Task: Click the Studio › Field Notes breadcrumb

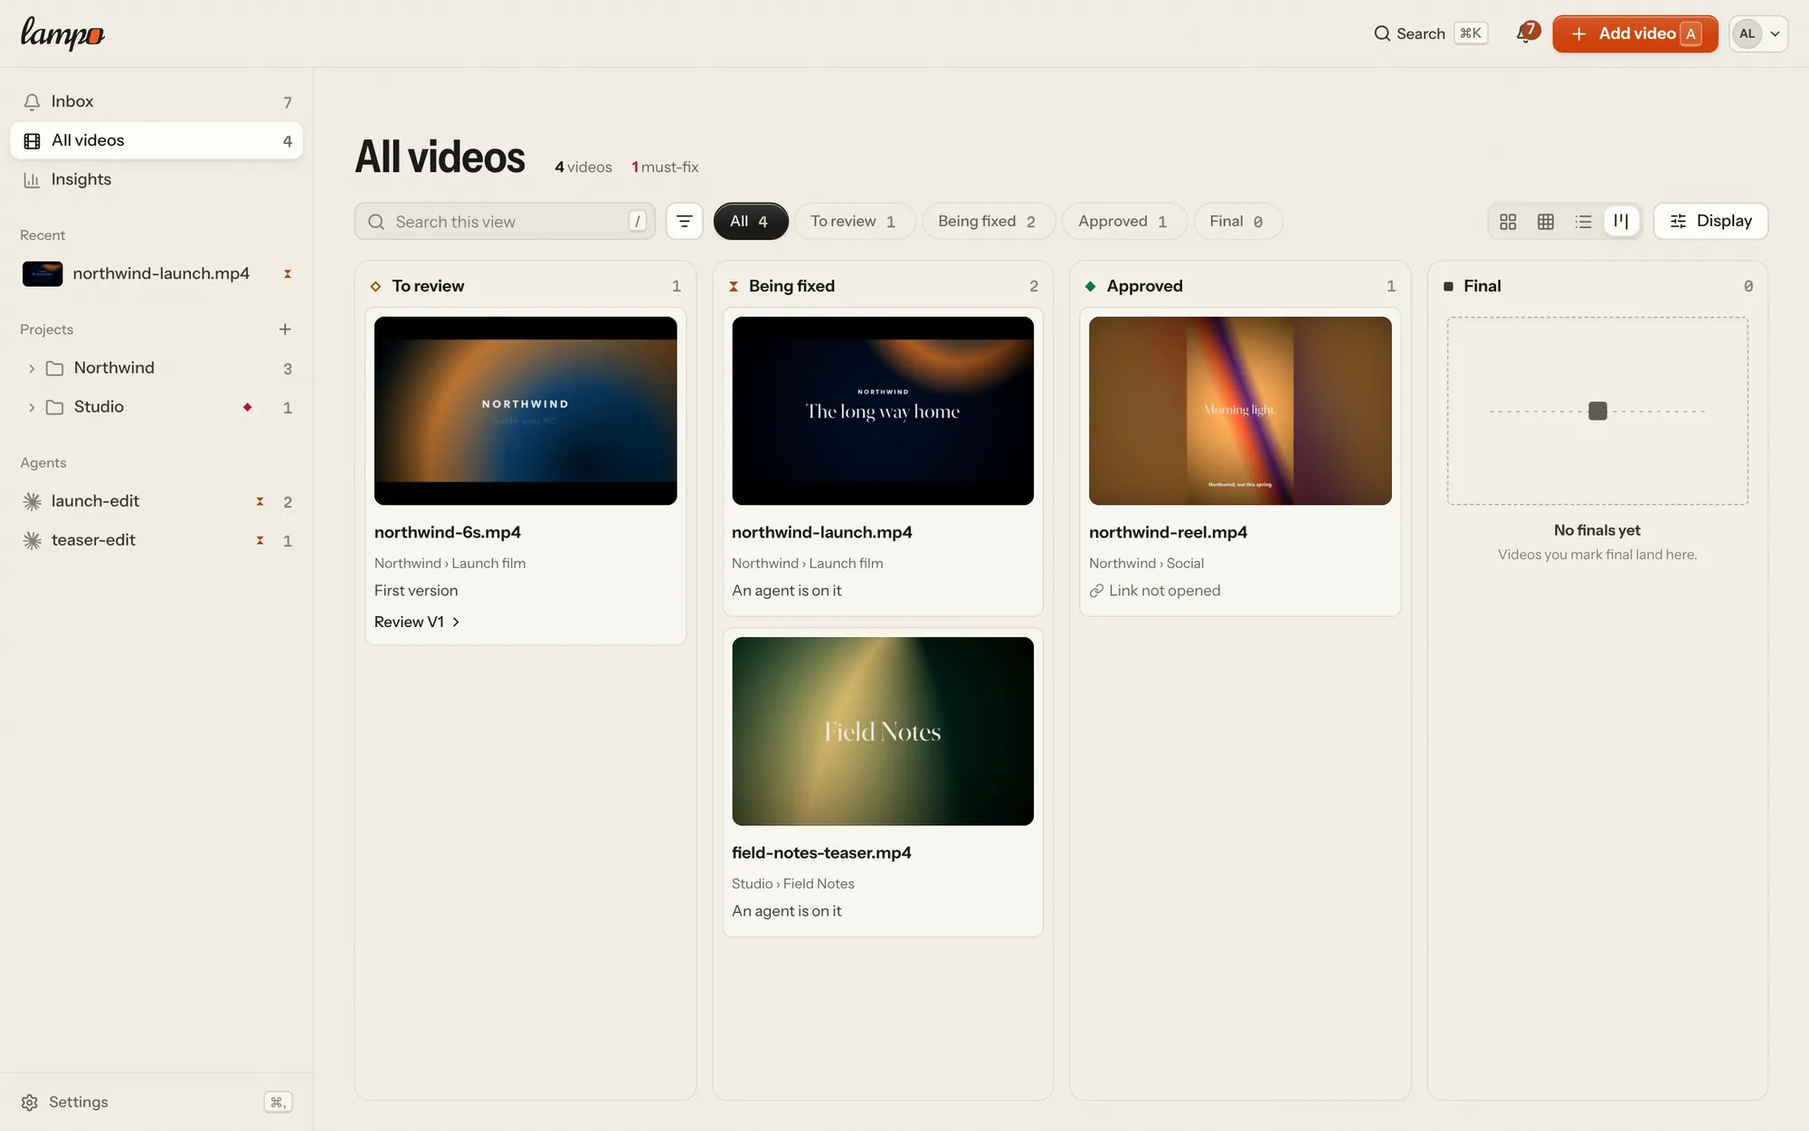Action: point(793,884)
